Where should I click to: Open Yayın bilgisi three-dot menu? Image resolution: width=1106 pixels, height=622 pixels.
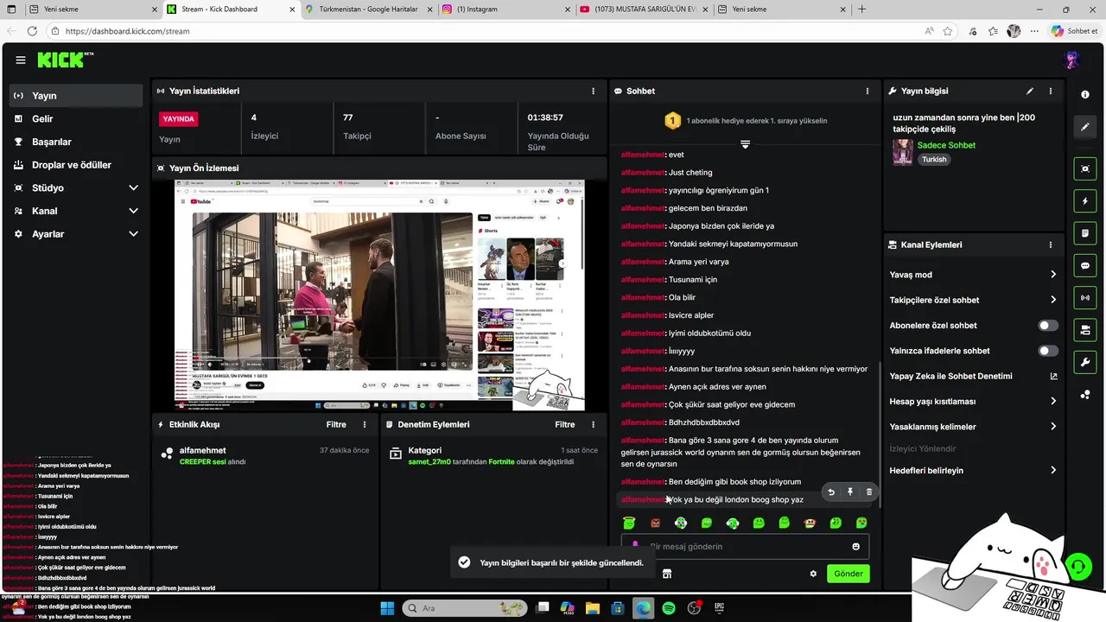coord(1051,91)
